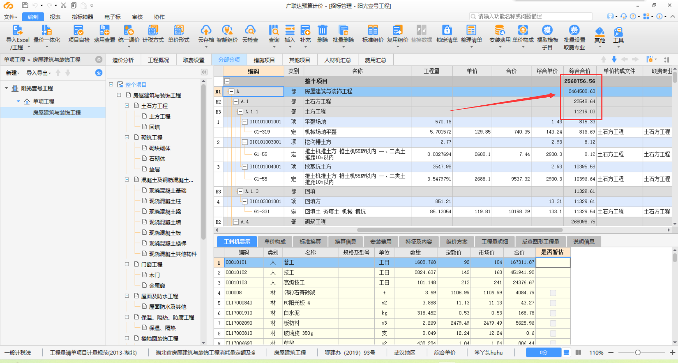Image resolution: width=678 pixels, height=363 pixels.
Task: Collapse 阳光壹号工程 project tree node
Action: (x=6, y=88)
